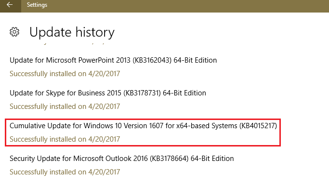Click the install status under the PowerPoint 2013 update
329x186 pixels.
(65, 74)
